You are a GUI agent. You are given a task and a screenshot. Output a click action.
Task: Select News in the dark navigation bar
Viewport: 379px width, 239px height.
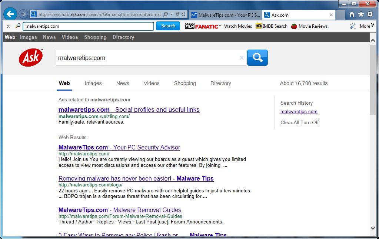pyautogui.click(x=49, y=37)
